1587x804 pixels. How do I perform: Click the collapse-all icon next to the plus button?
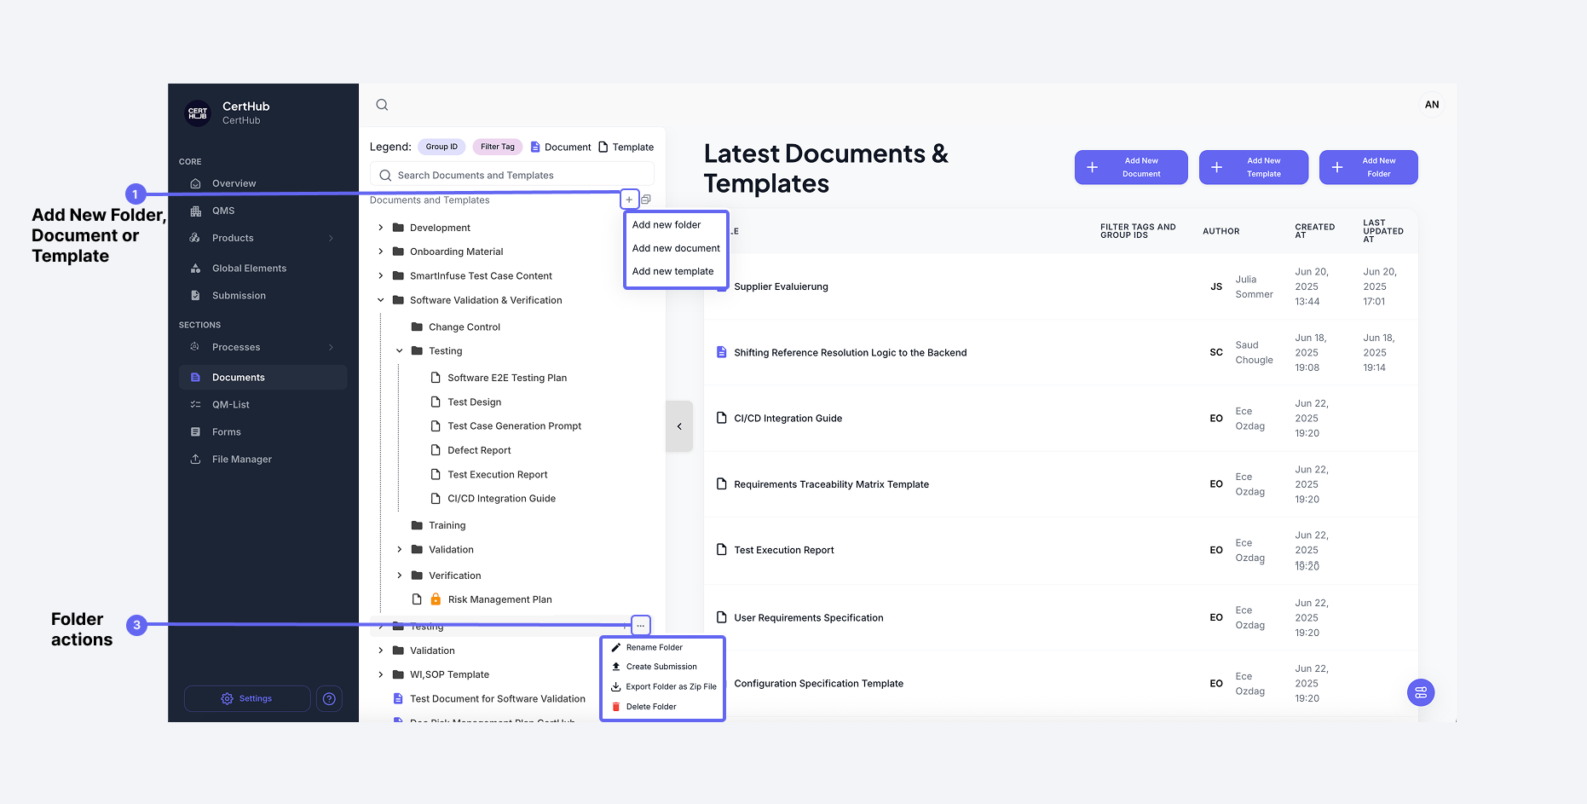coord(646,199)
